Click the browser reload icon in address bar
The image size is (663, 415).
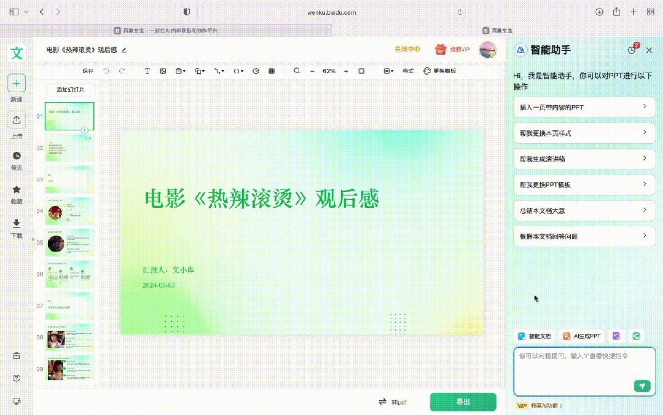(460, 12)
